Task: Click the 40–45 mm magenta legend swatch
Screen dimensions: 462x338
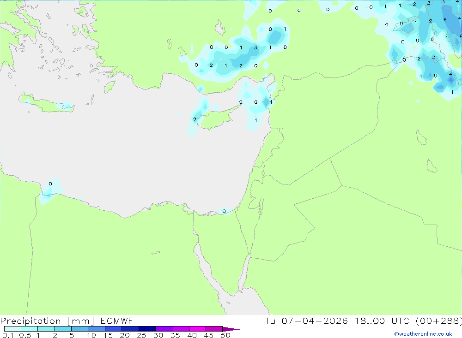Action: point(197,329)
